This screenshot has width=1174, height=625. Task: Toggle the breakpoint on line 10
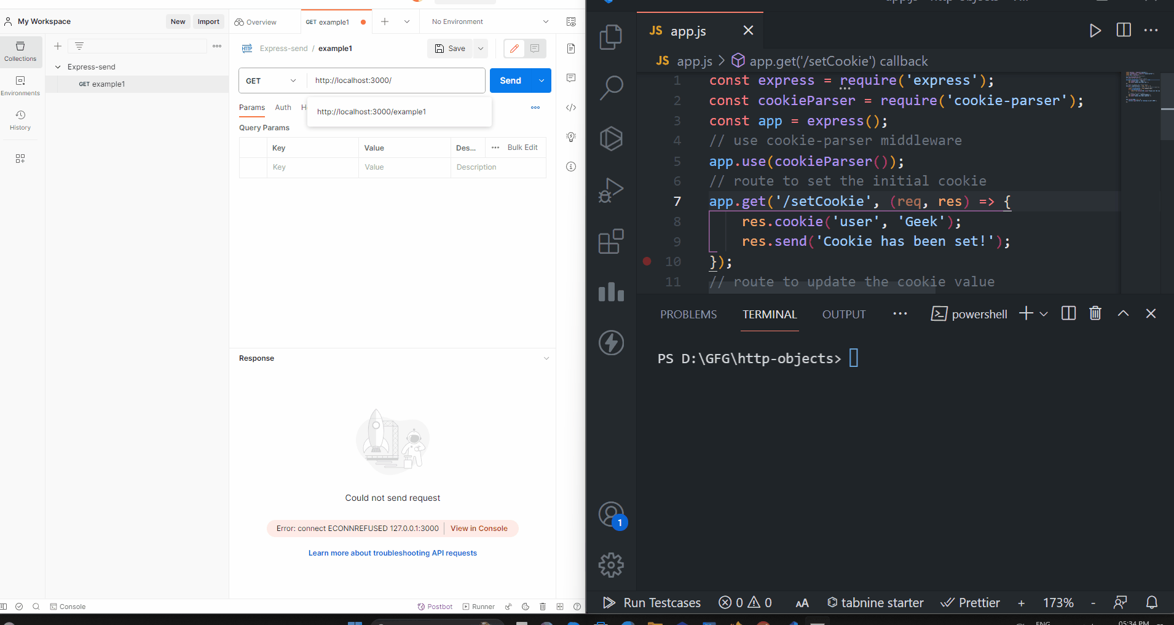647,261
